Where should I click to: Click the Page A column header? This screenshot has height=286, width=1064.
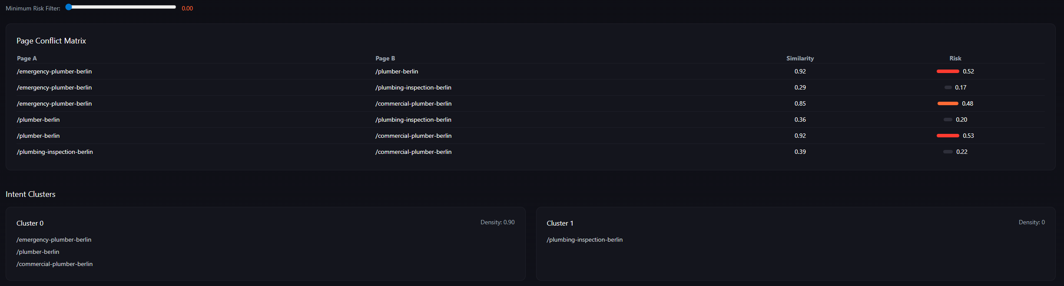click(27, 58)
